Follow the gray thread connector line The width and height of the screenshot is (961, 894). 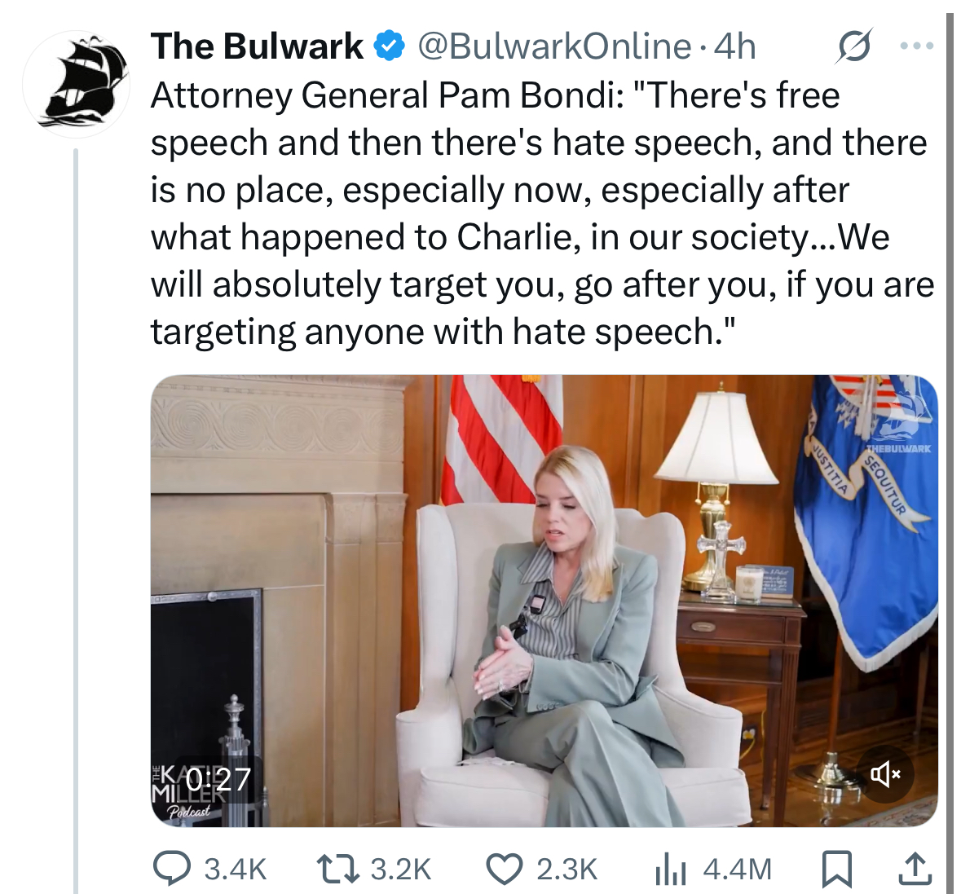coord(76,521)
